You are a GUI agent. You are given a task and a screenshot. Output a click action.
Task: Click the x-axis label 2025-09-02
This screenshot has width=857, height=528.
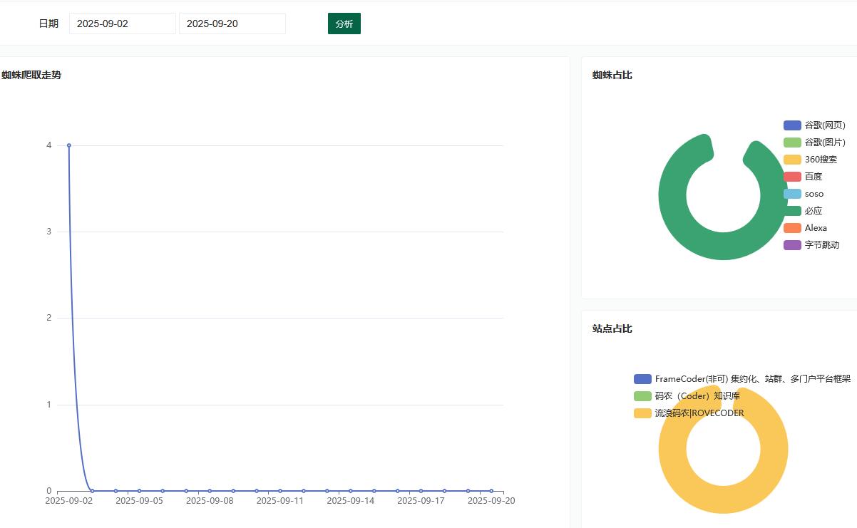click(x=69, y=501)
